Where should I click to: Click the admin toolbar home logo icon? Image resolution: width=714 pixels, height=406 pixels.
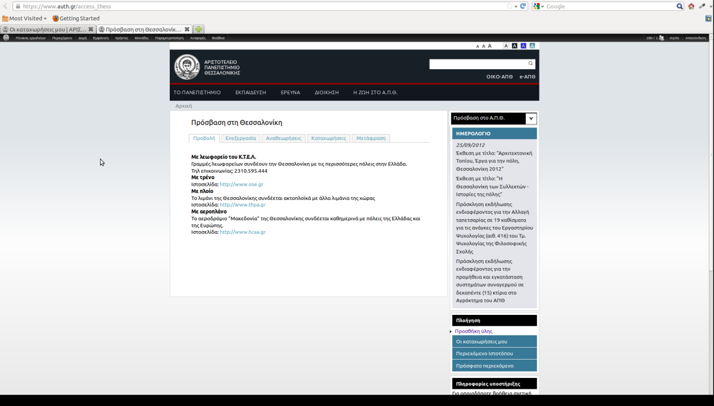(x=6, y=38)
